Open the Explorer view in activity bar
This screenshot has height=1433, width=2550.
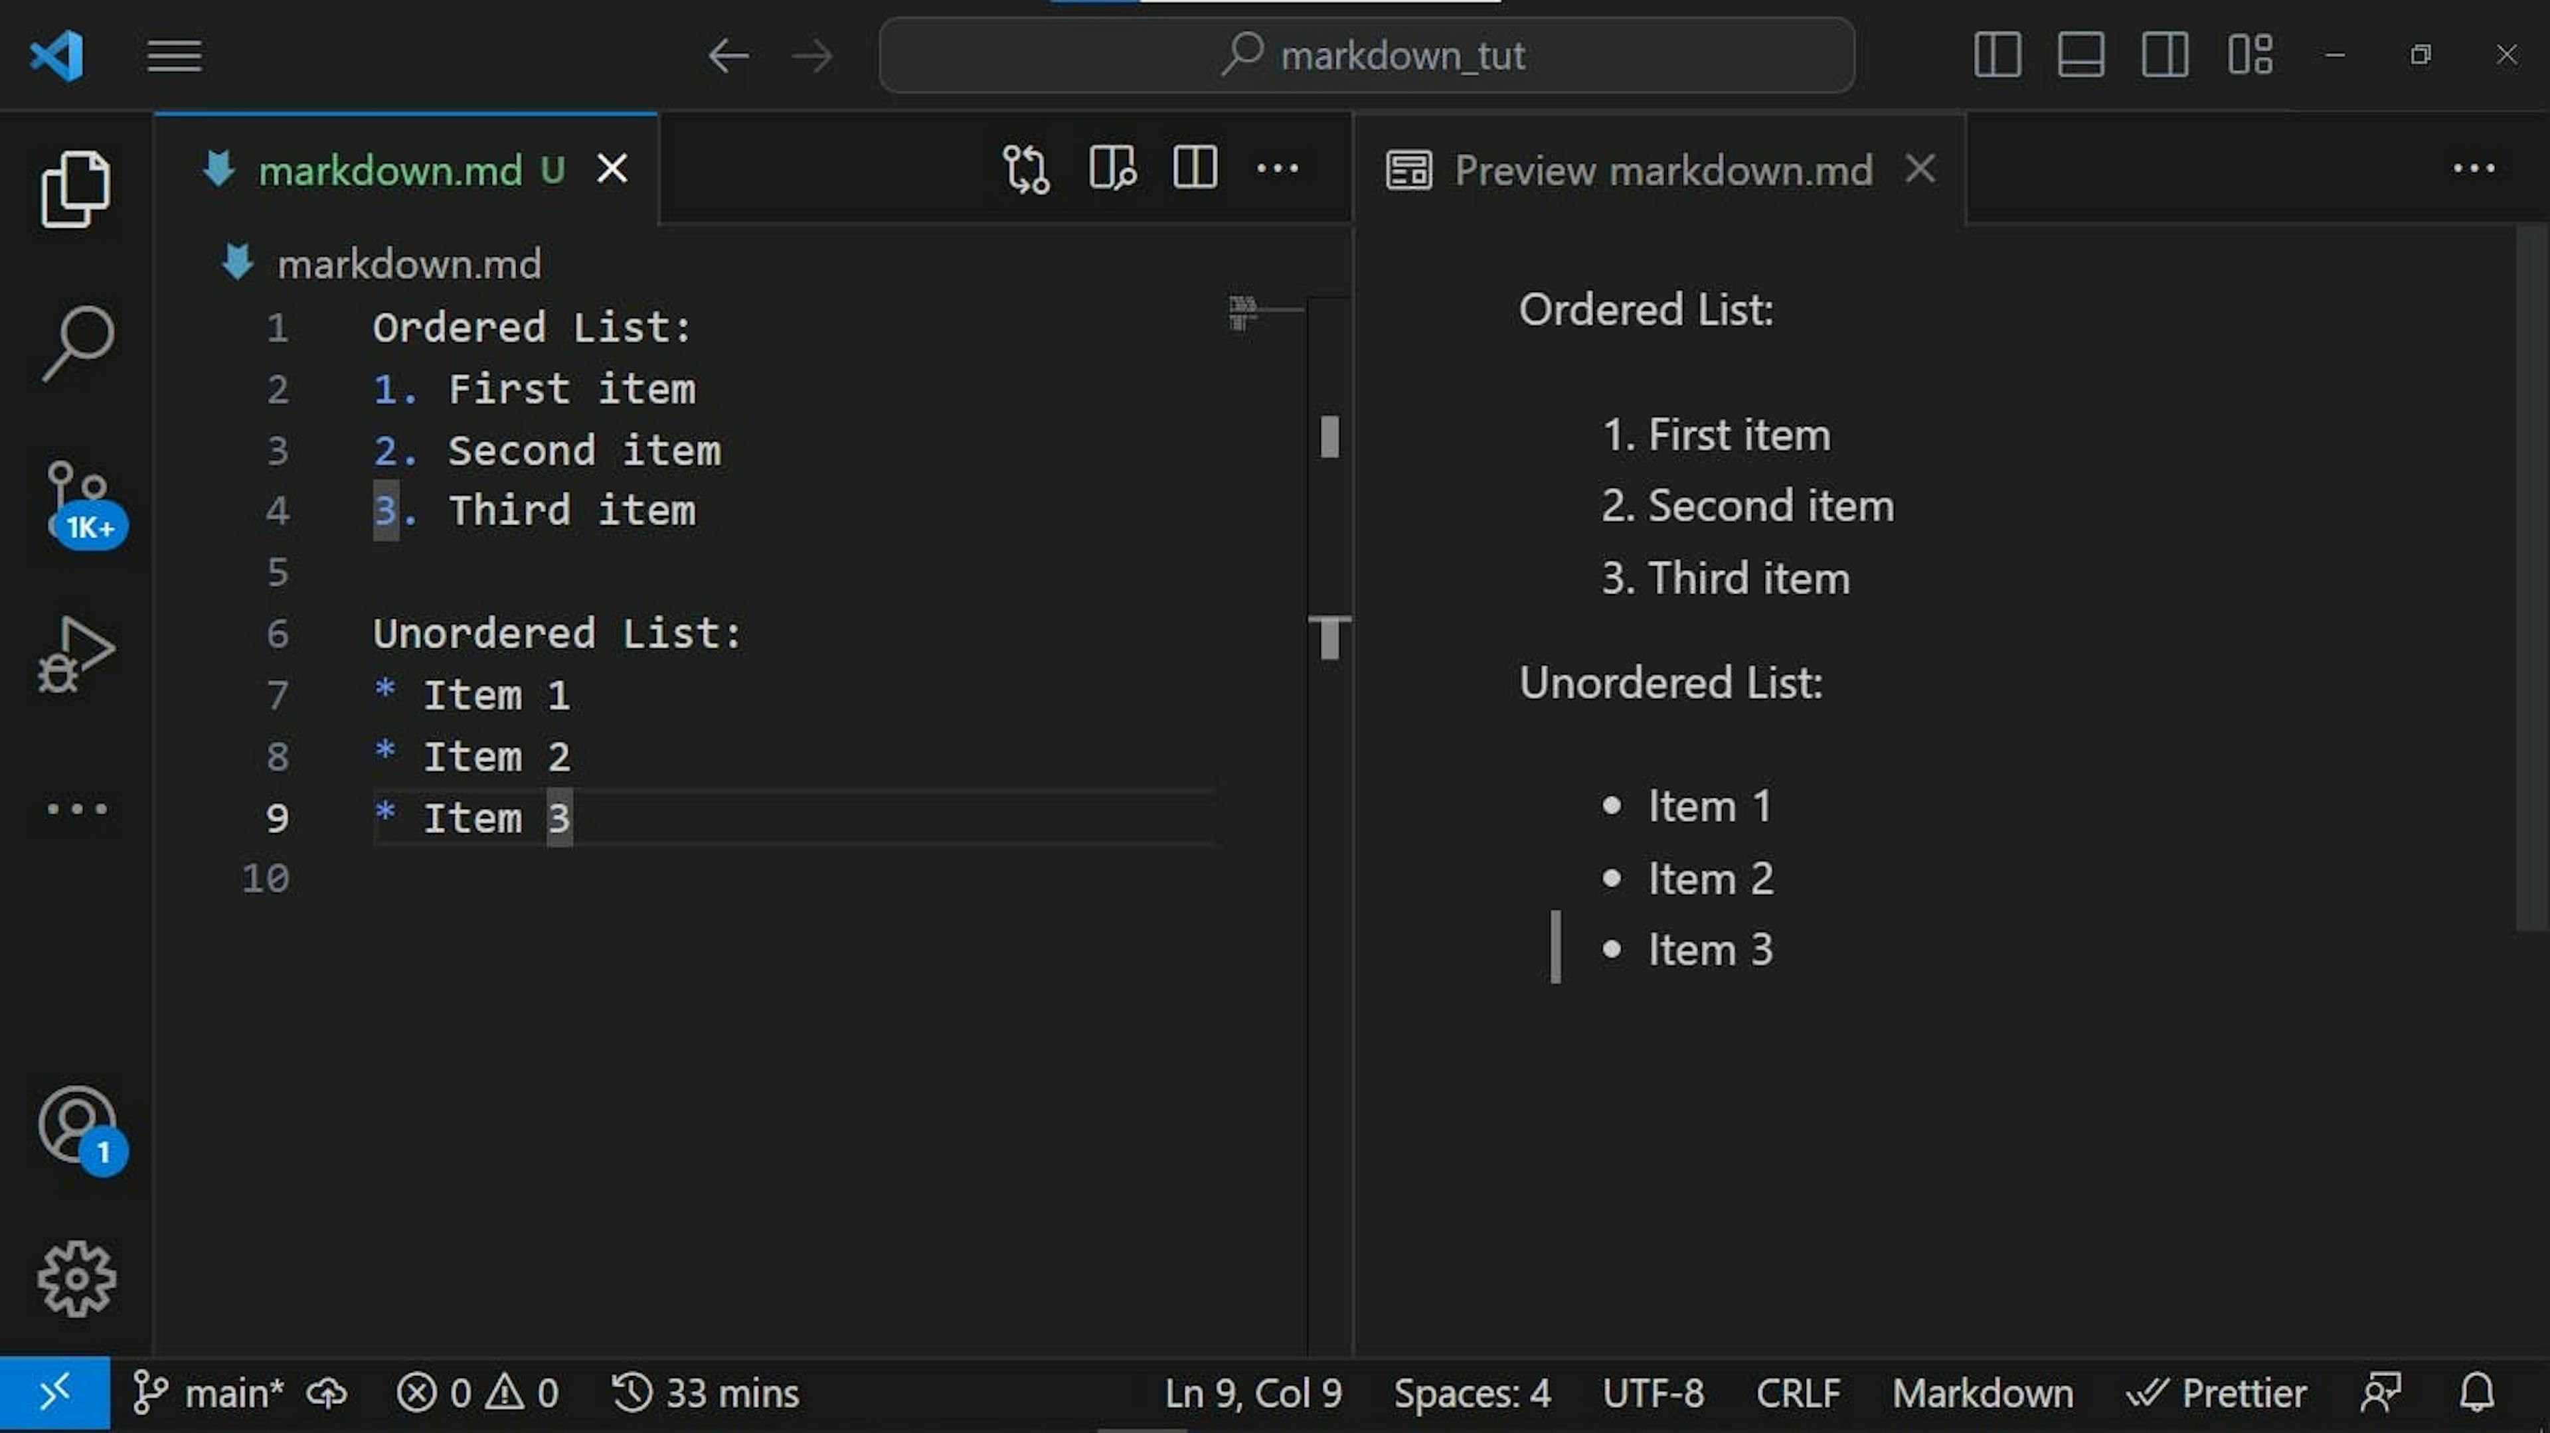click(75, 188)
